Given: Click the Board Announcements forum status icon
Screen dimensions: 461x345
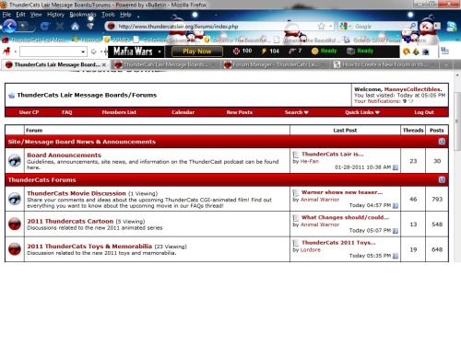Looking at the screenshot, I should pyautogui.click(x=15, y=160).
